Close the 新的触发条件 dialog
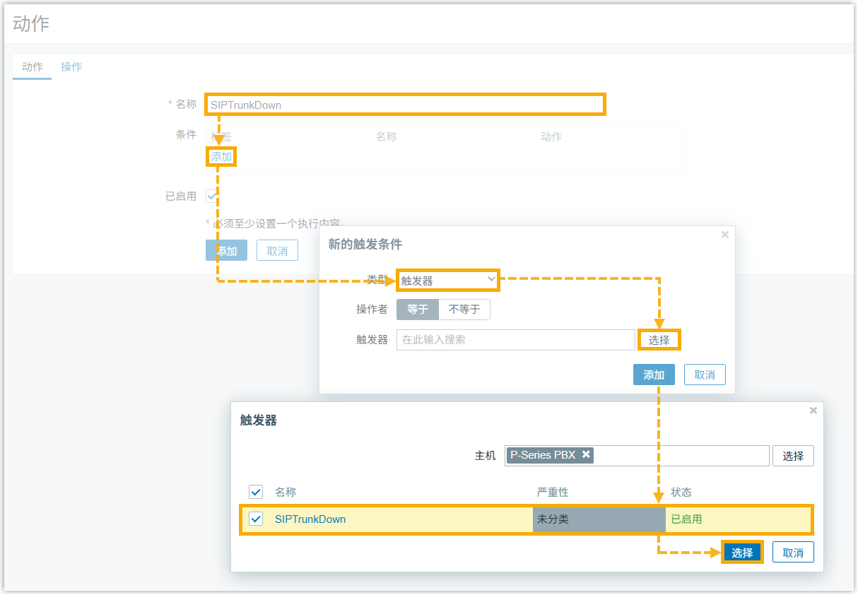The width and height of the screenshot is (858, 595). 724,235
